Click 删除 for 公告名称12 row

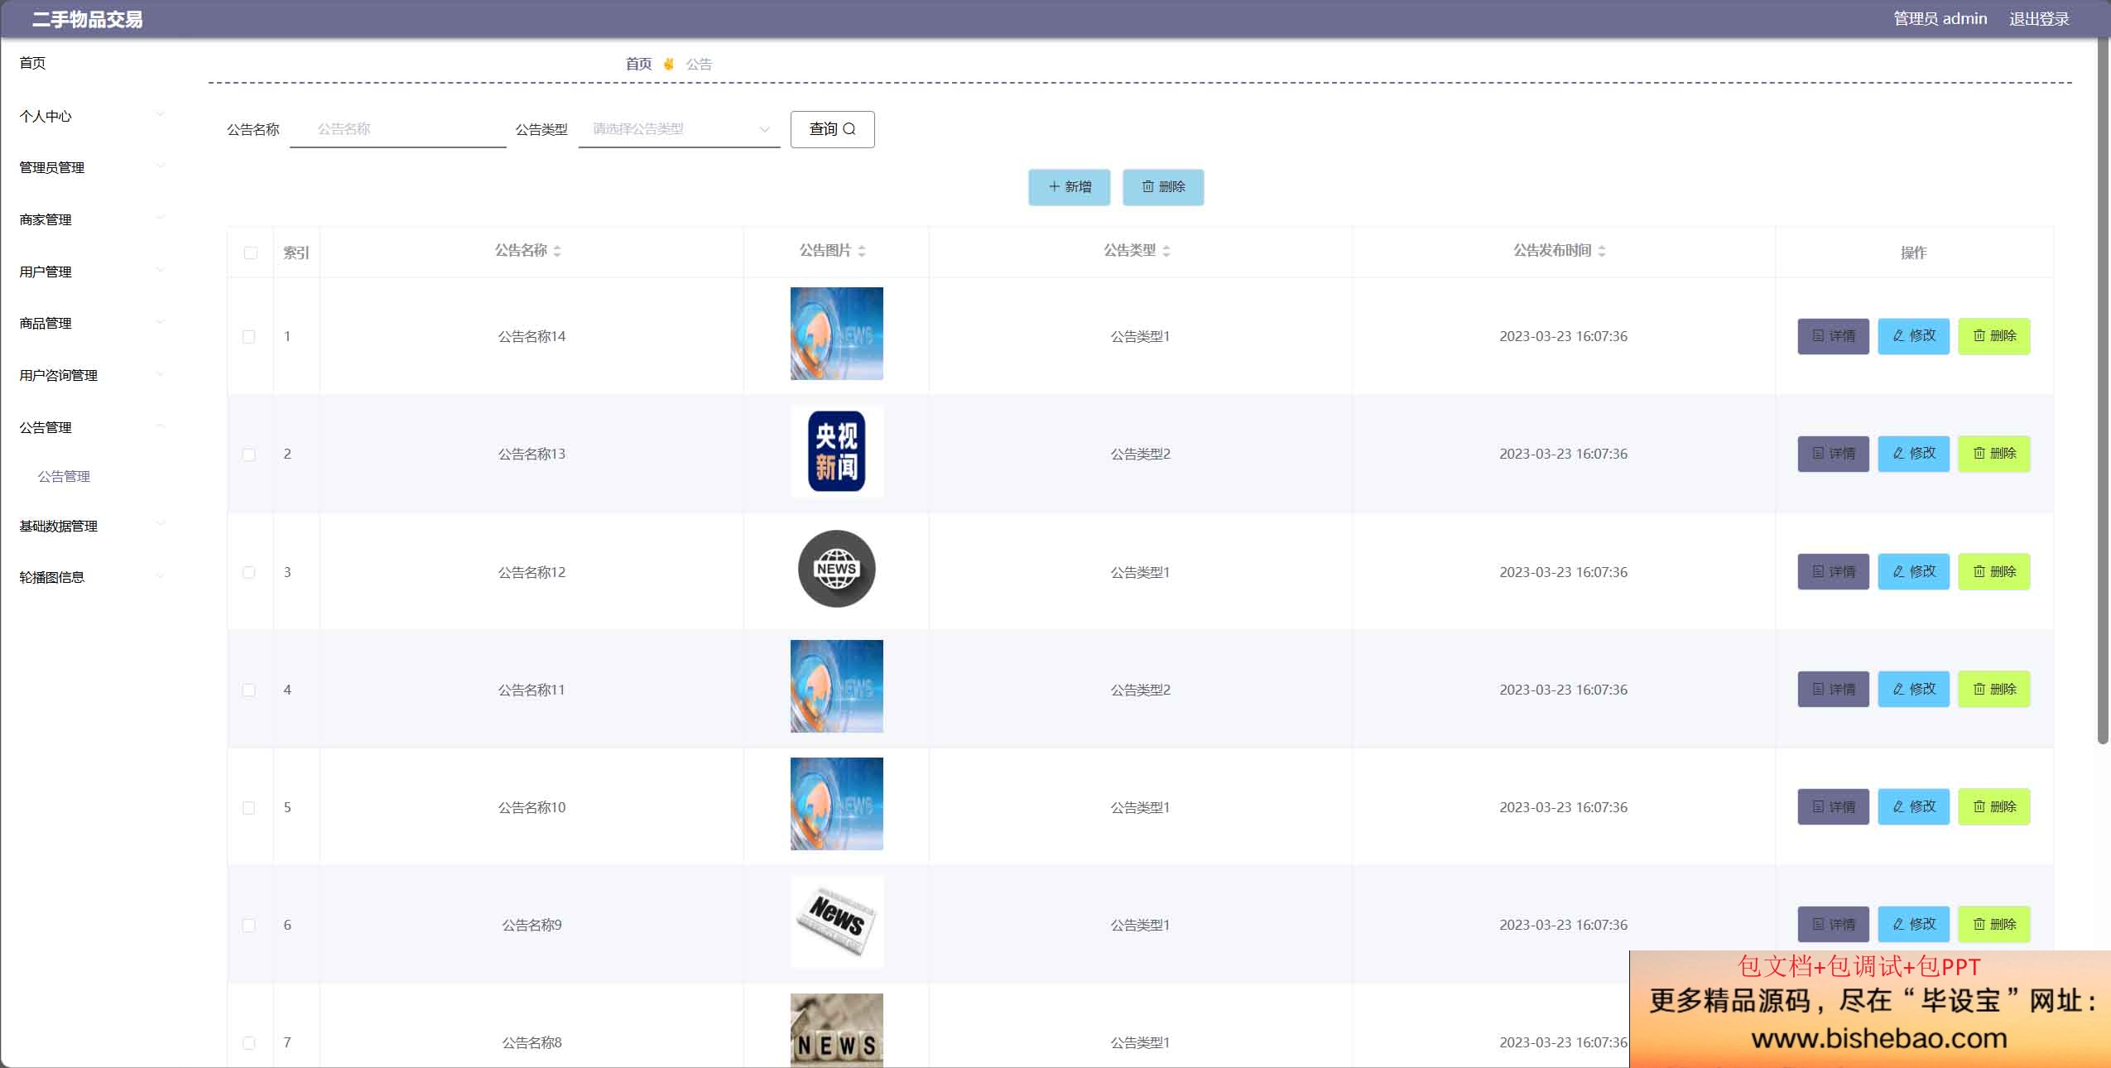[1993, 571]
